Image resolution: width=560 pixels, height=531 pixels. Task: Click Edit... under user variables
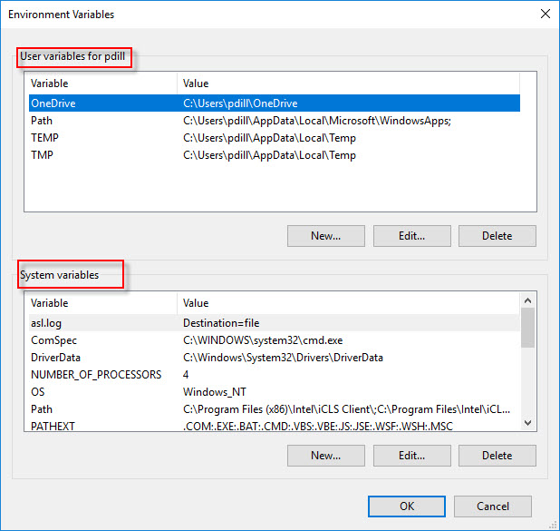pos(411,236)
